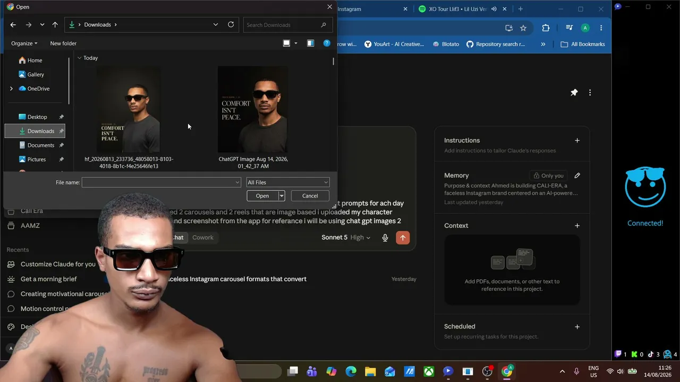Mute the Spotify tab audio
680x382 pixels.
494,9
